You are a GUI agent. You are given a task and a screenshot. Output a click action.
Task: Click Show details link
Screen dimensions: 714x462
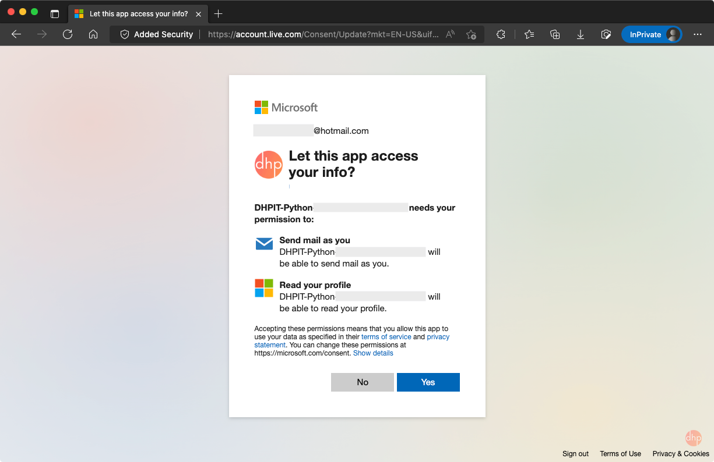click(x=373, y=353)
